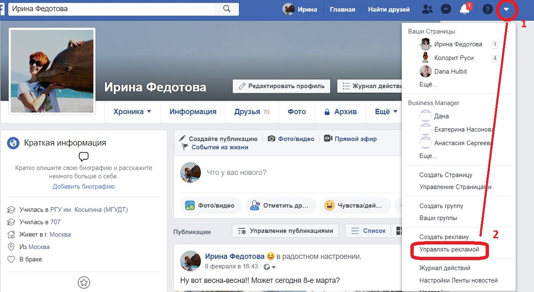The width and height of the screenshot is (534, 292).
Task: Switch to Список view
Action: [368, 231]
